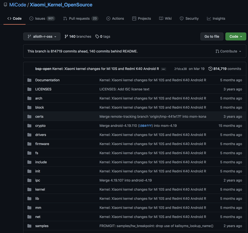The image size is (248, 233).
Task: Click the repository icon beside MiCode
Action: 5,5
